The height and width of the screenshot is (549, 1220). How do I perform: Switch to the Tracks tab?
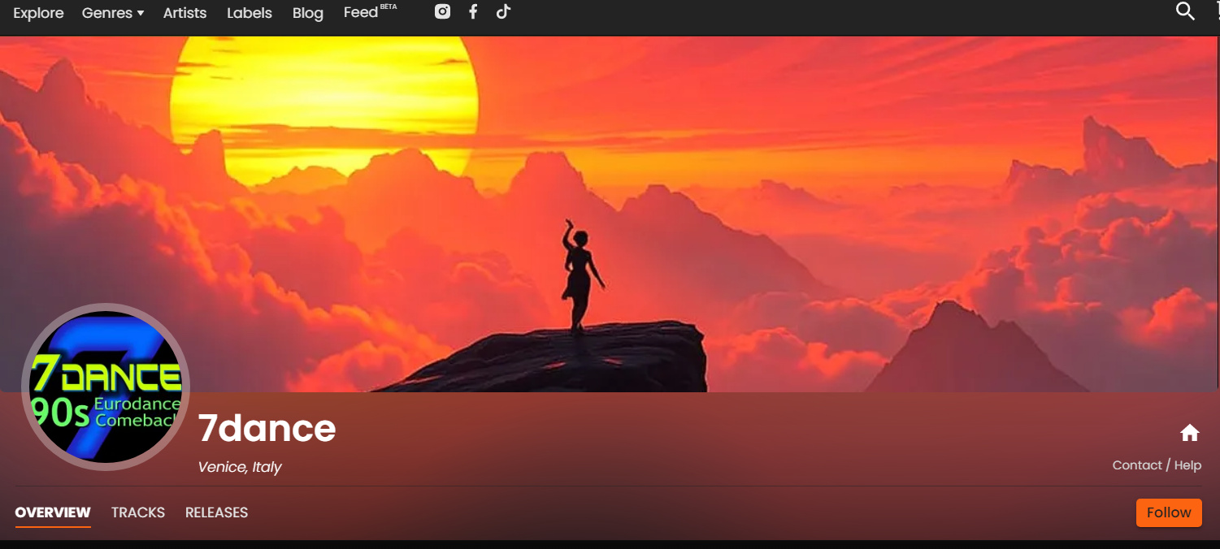point(138,512)
